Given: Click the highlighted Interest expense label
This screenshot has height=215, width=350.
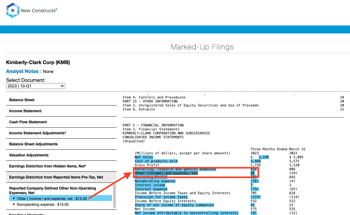Looking at the screenshot, I should [151, 189].
